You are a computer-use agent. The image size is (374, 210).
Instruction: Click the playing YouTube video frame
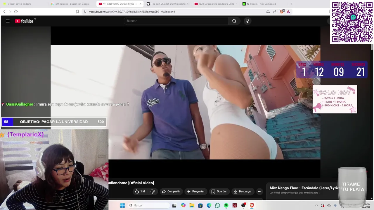[185, 102]
